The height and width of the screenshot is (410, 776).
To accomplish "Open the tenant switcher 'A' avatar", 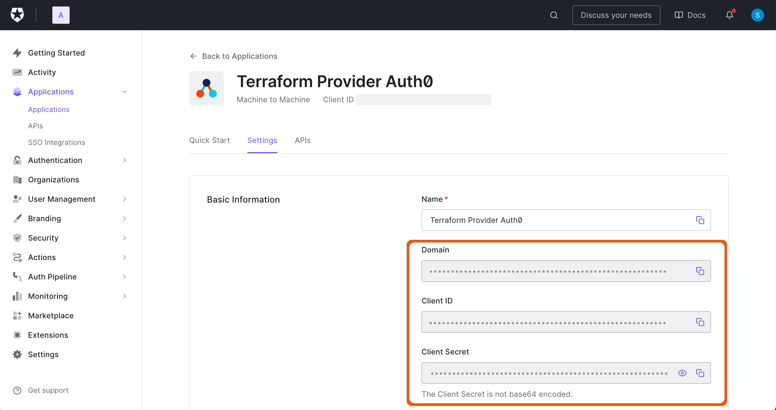I will (x=61, y=15).
